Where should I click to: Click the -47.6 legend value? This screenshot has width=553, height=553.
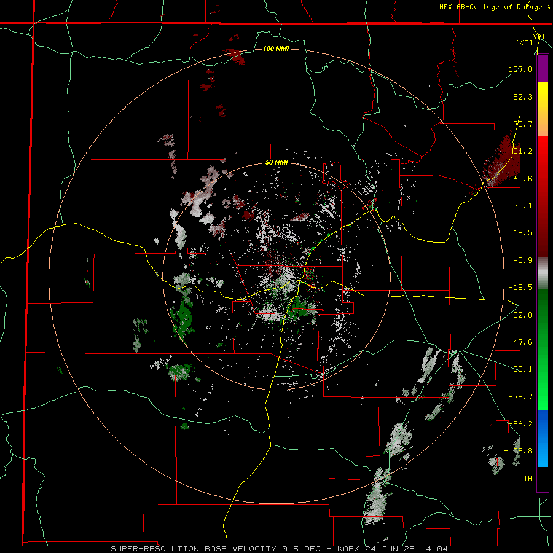520,342
